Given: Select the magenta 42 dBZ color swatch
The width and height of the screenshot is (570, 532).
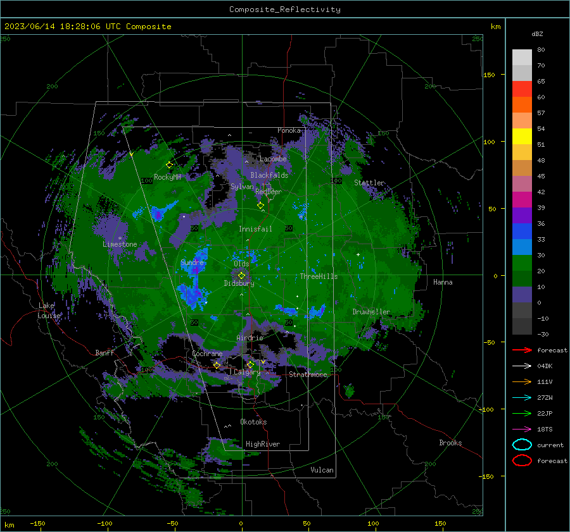Looking at the screenshot, I should [x=522, y=199].
